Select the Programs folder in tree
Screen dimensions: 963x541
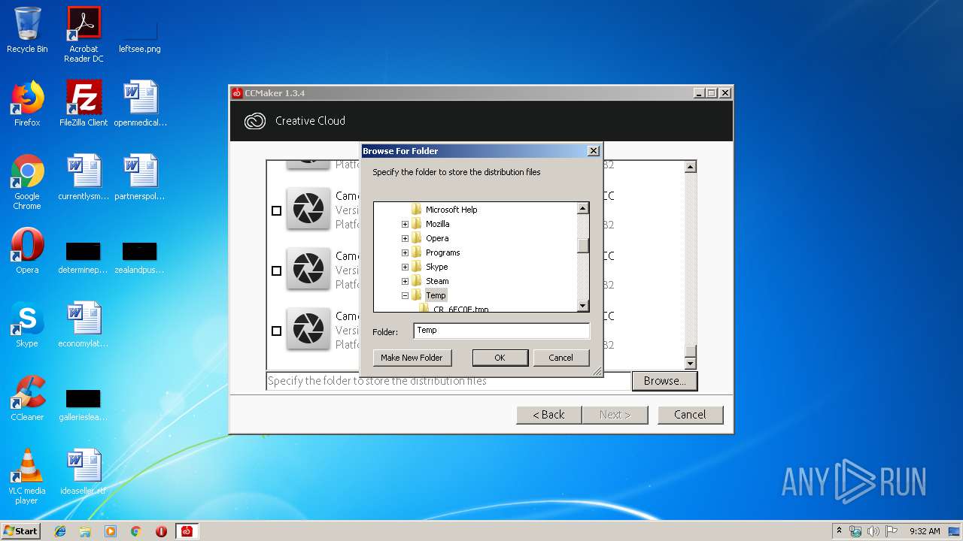pos(442,252)
